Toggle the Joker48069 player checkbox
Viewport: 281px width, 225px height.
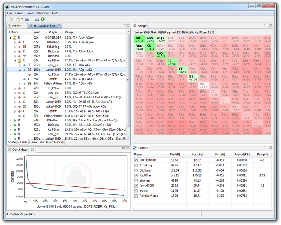pyautogui.click(x=136, y=186)
